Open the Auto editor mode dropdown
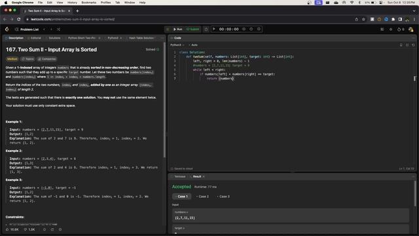Screen dimensions: 419x236 (193, 45)
